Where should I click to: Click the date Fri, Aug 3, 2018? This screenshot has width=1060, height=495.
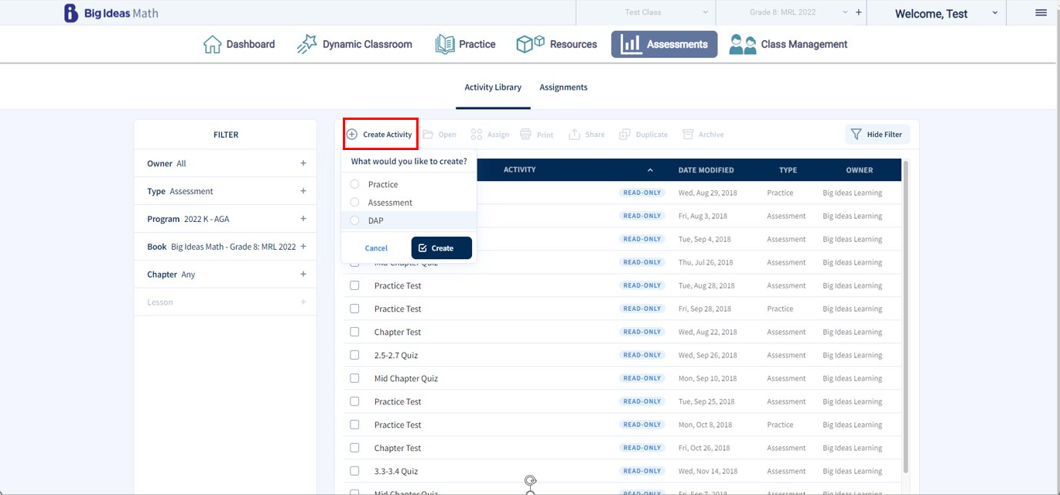pos(703,216)
